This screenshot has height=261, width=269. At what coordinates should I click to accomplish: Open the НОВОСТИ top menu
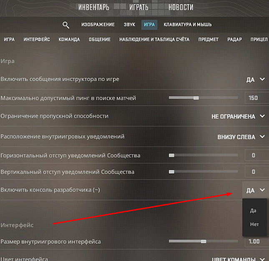click(181, 7)
